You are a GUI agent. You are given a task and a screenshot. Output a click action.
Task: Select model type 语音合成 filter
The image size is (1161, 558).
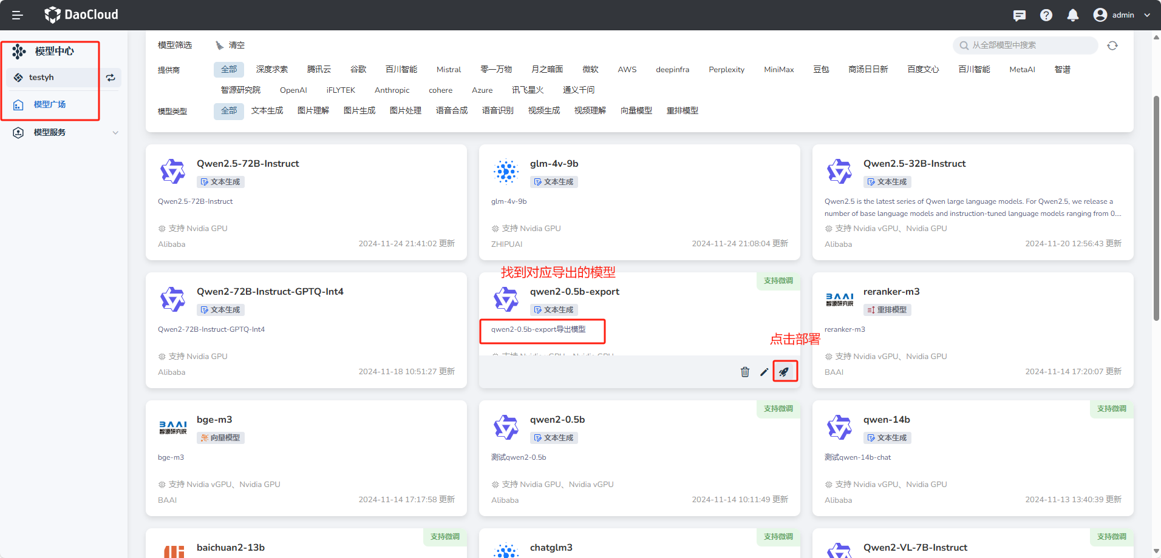(x=452, y=111)
